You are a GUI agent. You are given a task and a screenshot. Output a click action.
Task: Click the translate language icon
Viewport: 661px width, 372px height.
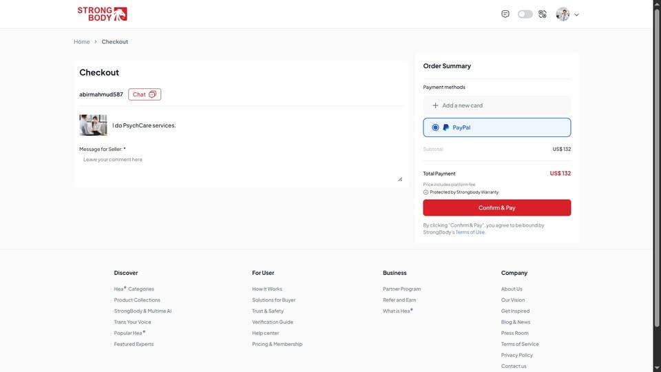pos(543,14)
